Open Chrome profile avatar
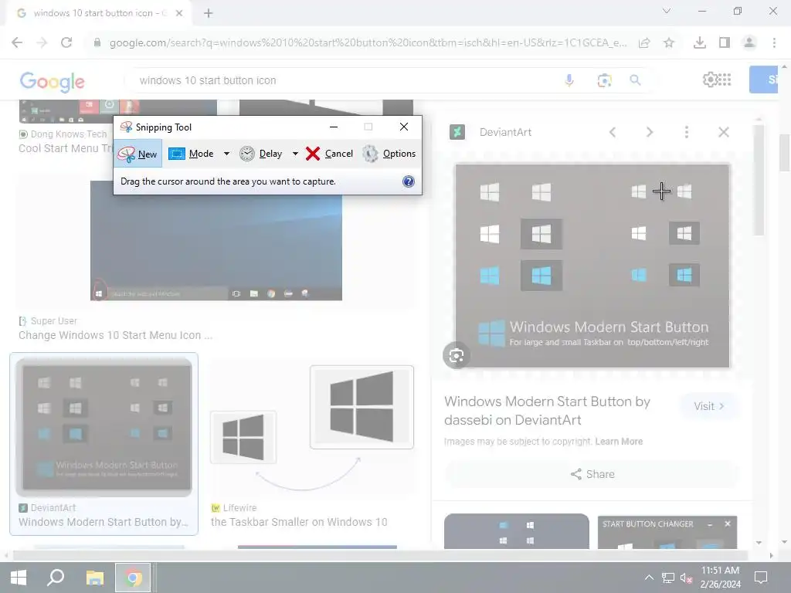 pos(749,43)
